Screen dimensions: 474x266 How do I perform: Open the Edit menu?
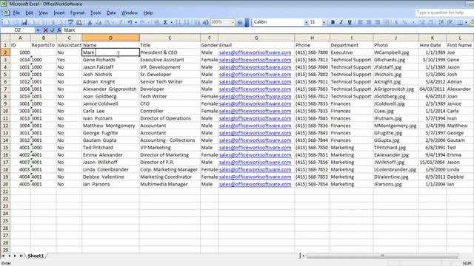29,13
